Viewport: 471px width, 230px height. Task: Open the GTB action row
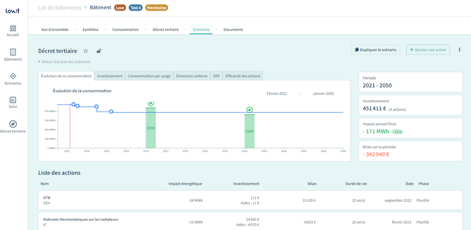tap(250, 200)
